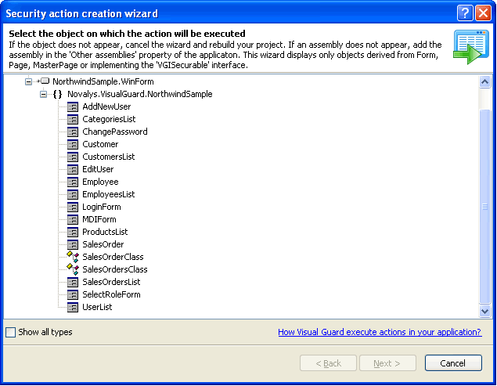This screenshot has width=497, height=386.
Task: Select the SelectRoleForm entry
Action: coord(111,294)
